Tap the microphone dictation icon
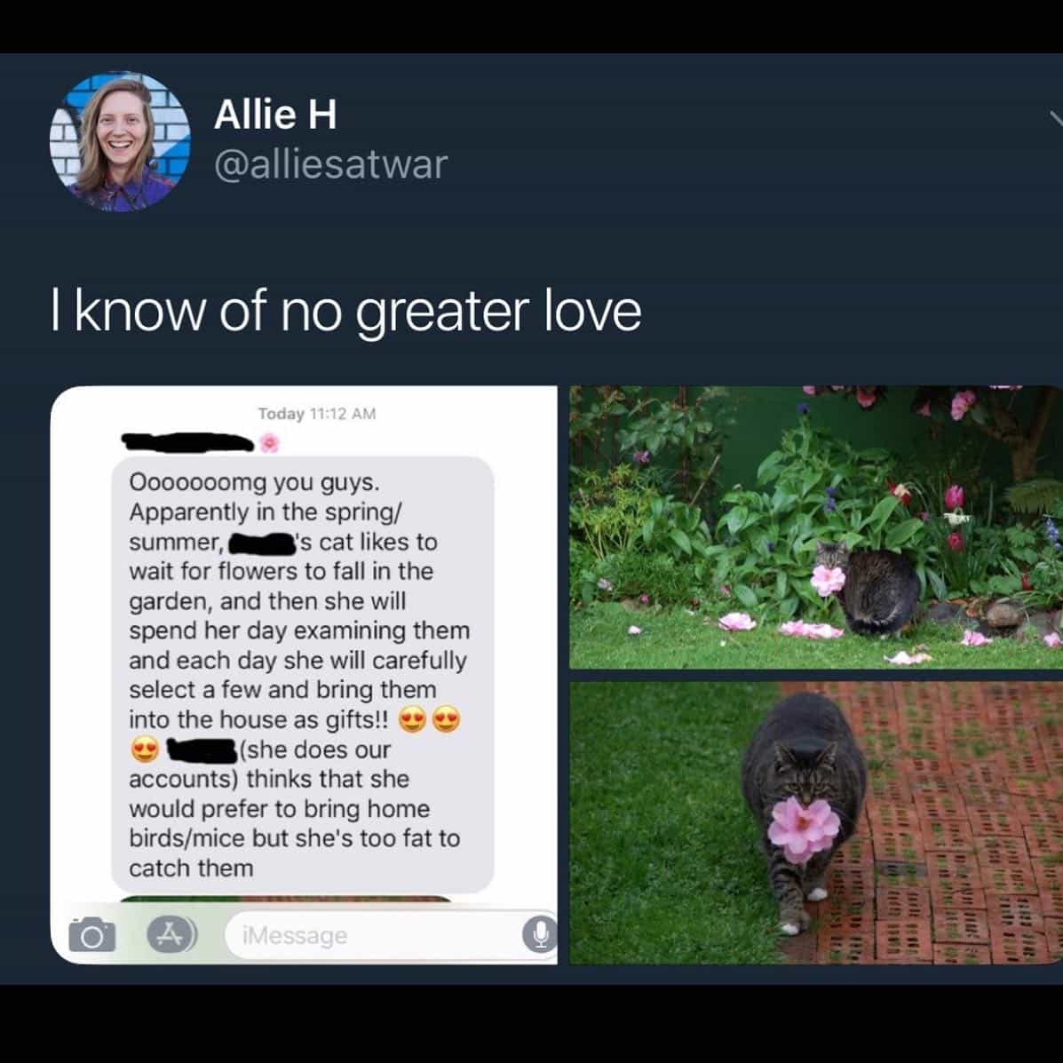 (540, 935)
